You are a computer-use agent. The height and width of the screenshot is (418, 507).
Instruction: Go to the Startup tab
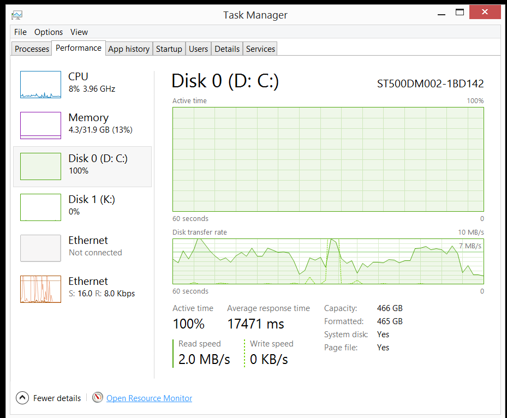(169, 49)
